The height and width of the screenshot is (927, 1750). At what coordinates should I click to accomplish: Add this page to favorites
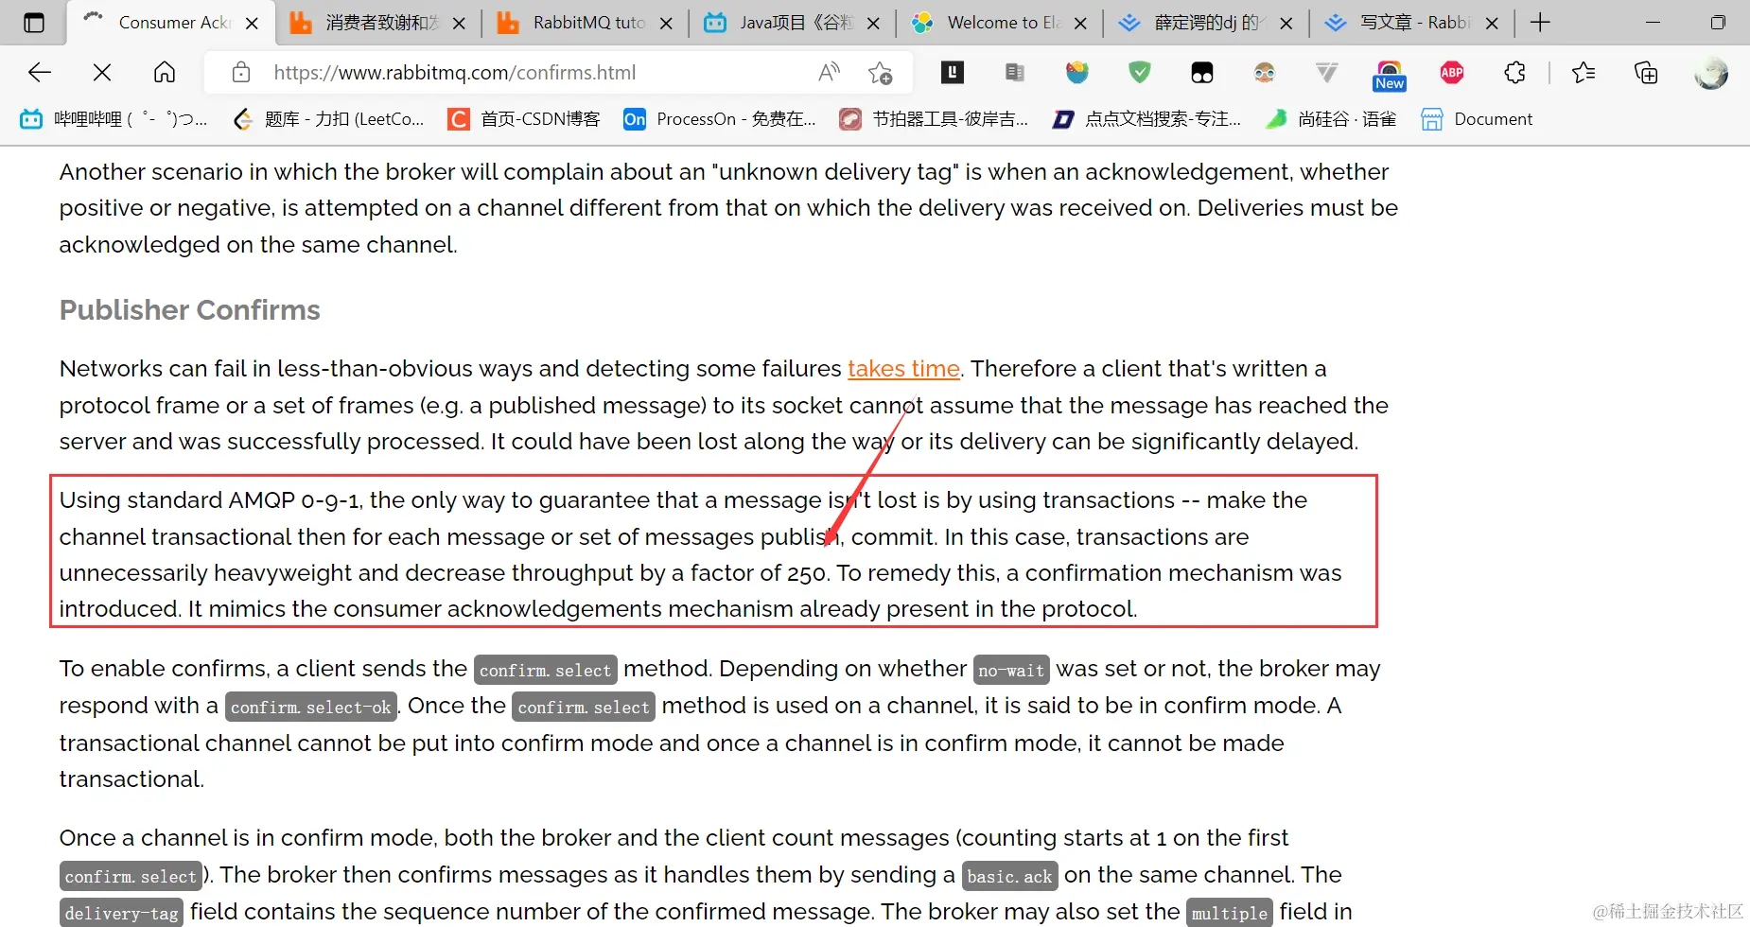[881, 73]
